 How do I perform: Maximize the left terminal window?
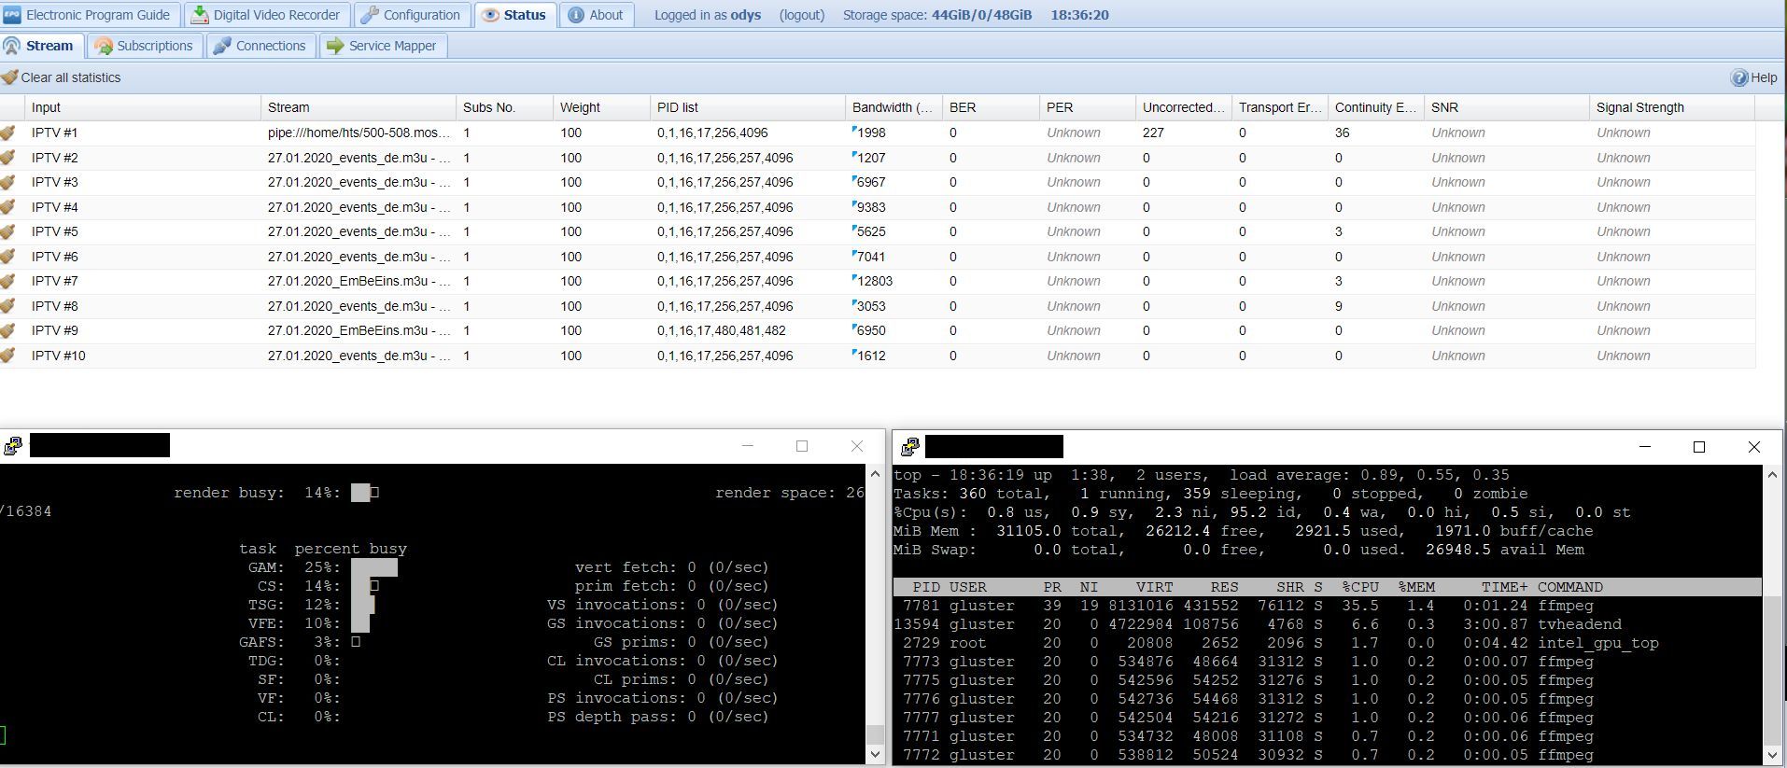(802, 446)
